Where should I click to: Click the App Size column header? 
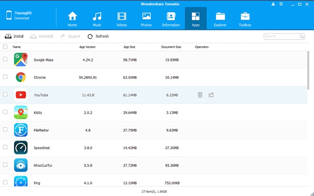(x=129, y=47)
